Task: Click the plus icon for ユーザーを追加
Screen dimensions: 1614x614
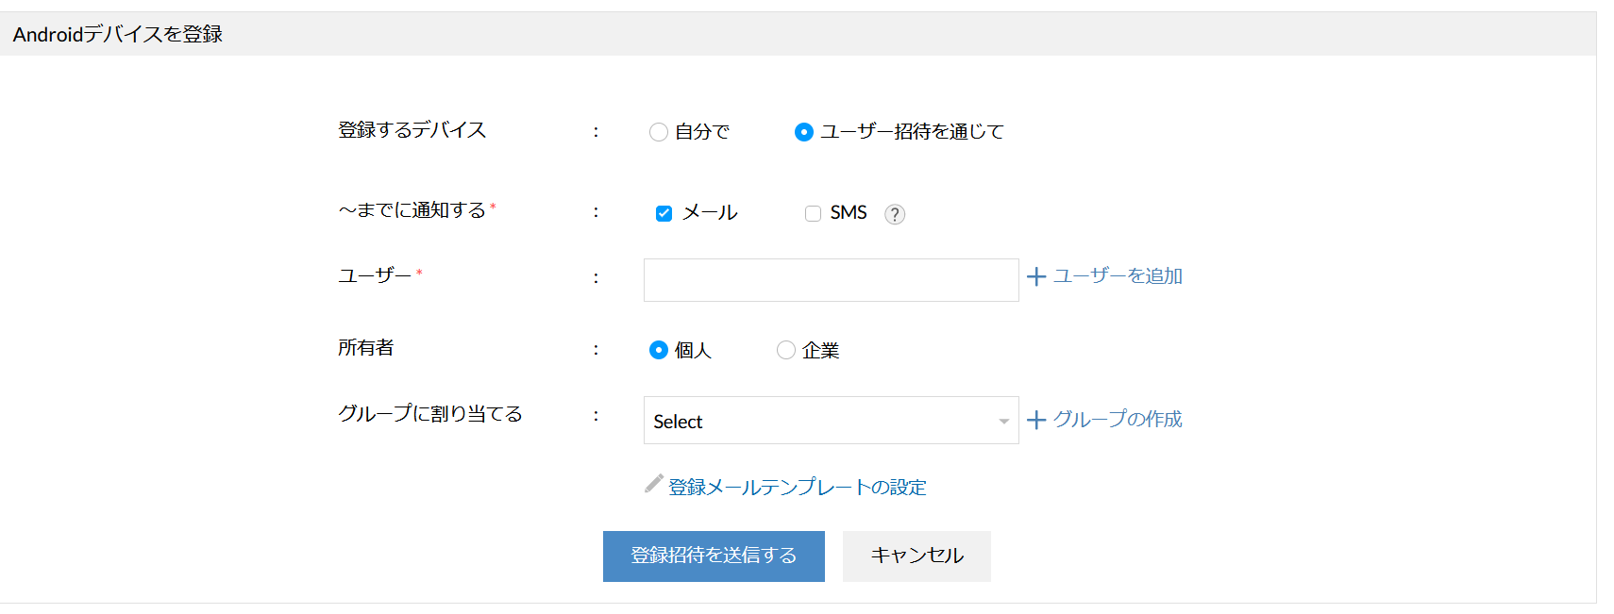Action: pyautogui.click(x=1036, y=276)
